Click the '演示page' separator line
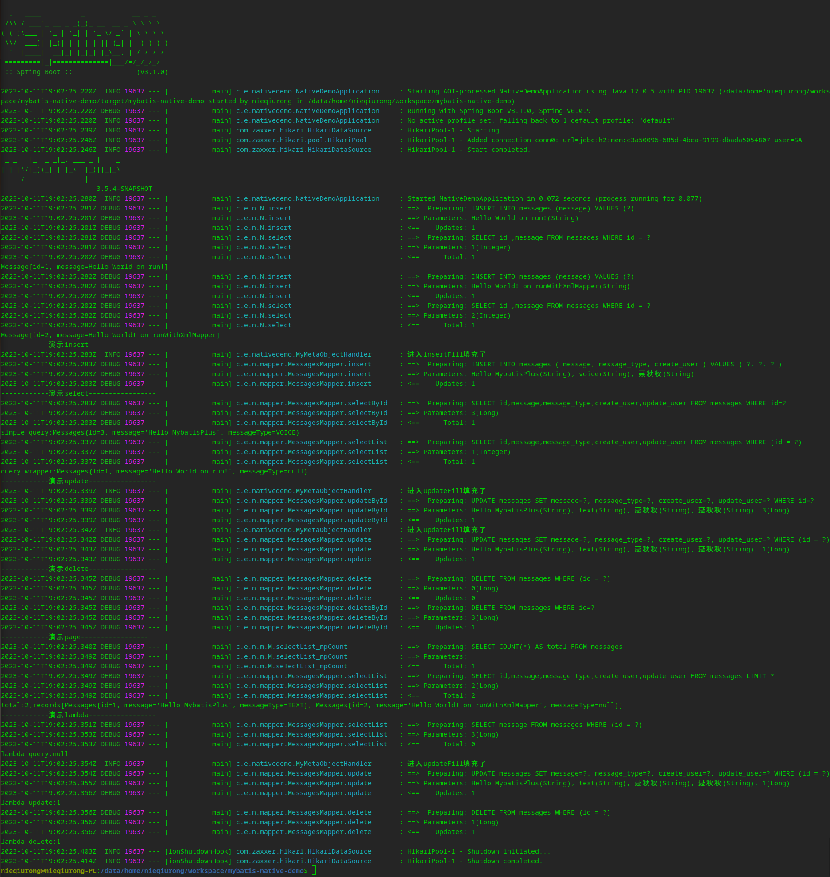The width and height of the screenshot is (830, 877). pyautogui.click(x=74, y=637)
